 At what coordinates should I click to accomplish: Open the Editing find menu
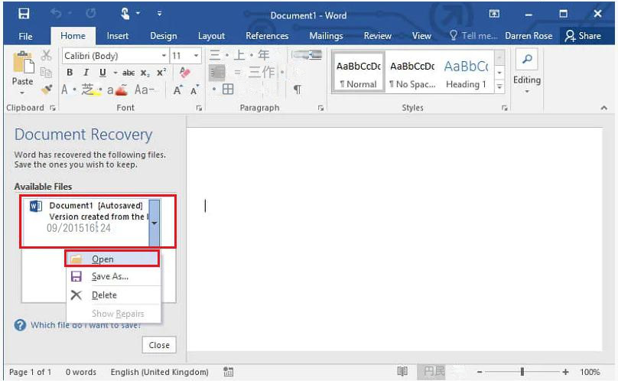coord(527,71)
